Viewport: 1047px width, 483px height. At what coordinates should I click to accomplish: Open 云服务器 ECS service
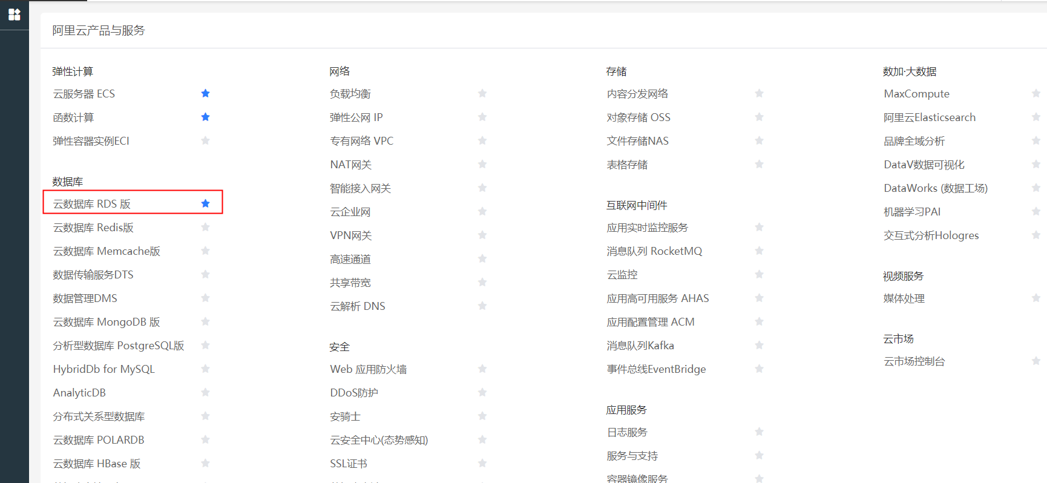(84, 94)
